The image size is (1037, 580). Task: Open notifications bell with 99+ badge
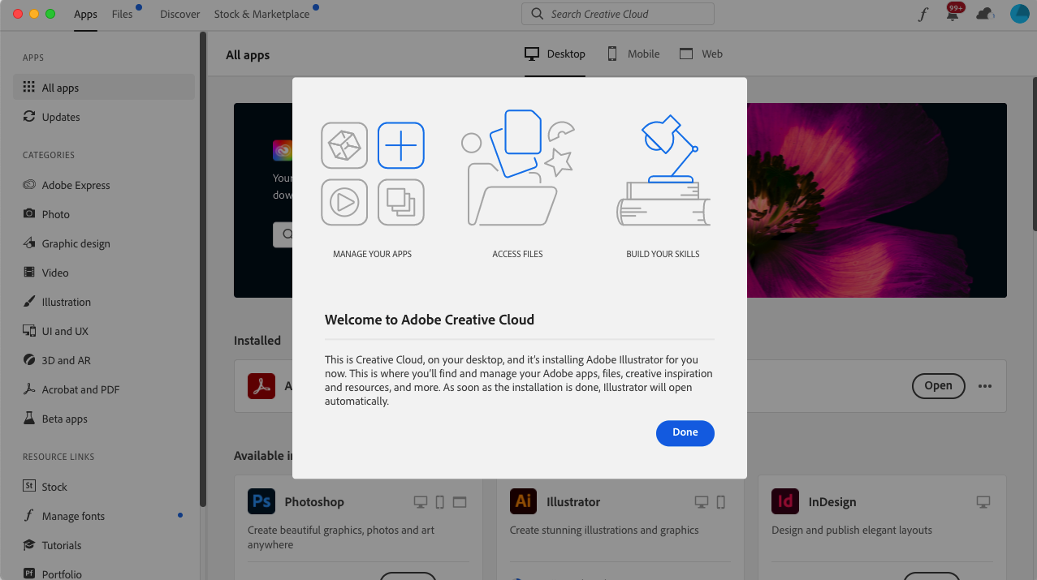953,13
